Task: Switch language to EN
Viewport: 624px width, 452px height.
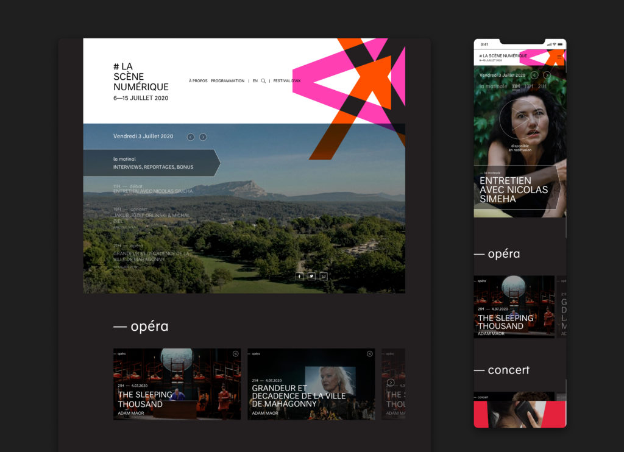Action: [x=255, y=81]
